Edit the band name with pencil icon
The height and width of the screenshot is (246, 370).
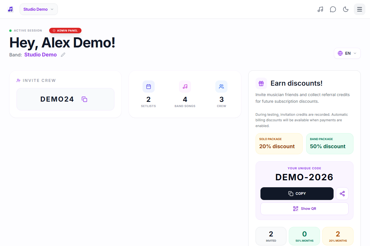click(63, 55)
